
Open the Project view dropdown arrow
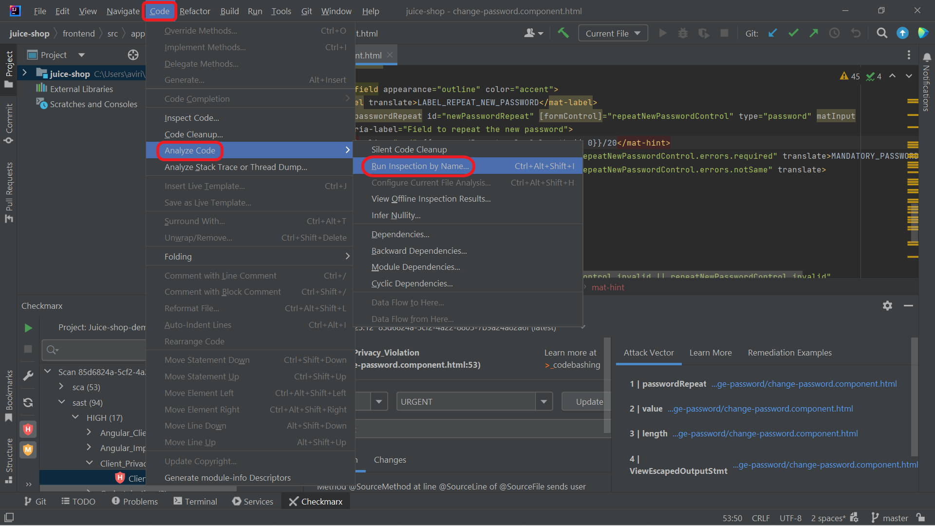point(81,55)
